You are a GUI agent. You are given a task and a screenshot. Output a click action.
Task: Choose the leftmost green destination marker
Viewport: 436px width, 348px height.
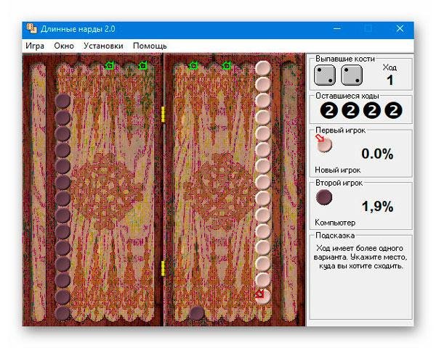[109, 66]
